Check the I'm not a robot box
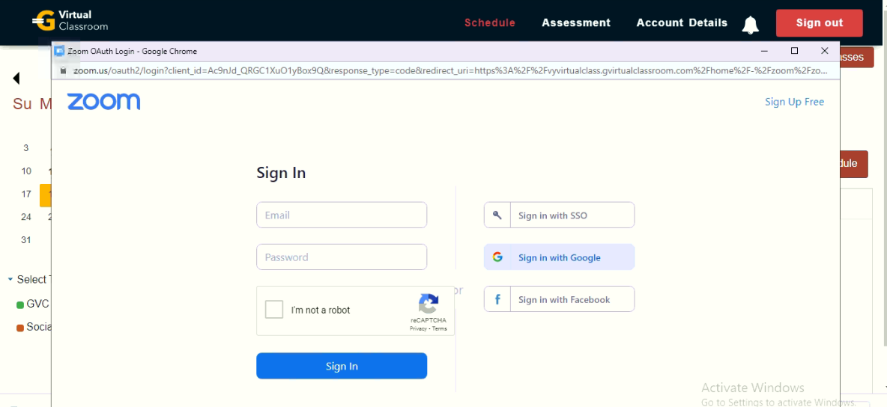887x407 pixels. coord(274,310)
